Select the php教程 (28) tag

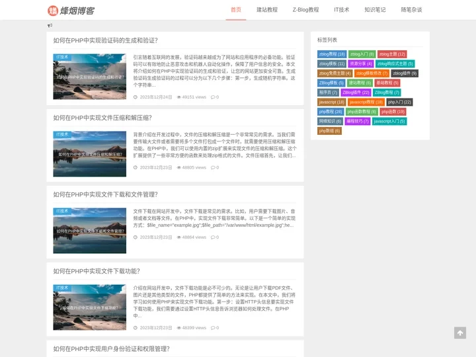point(331,112)
